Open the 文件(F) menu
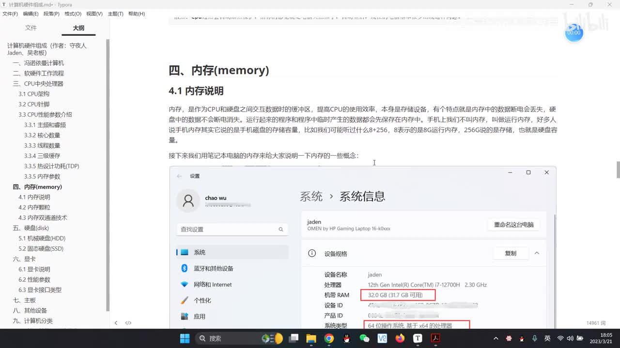The width and height of the screenshot is (620, 348). [x=10, y=14]
